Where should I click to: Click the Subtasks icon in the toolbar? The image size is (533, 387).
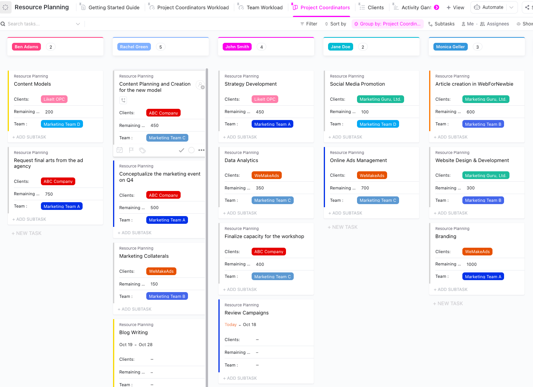coord(430,24)
